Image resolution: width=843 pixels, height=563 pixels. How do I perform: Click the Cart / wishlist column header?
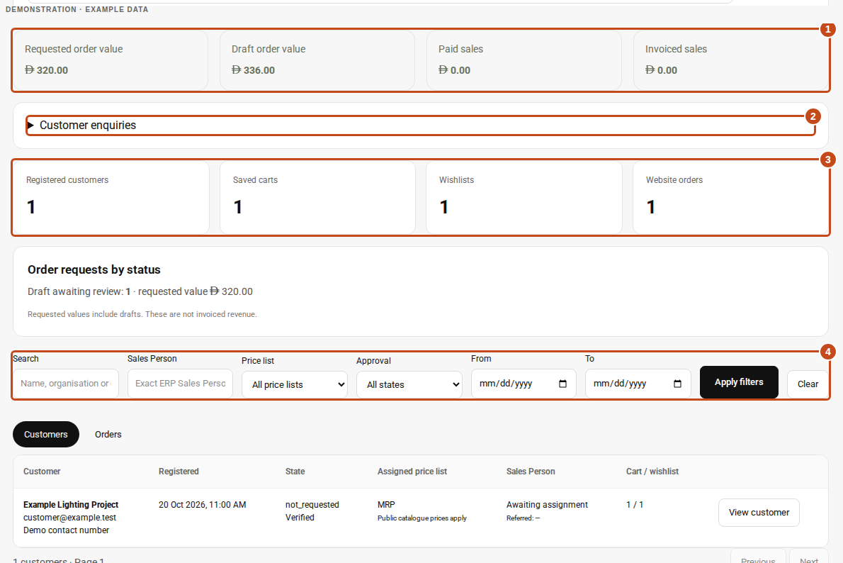pyautogui.click(x=652, y=472)
